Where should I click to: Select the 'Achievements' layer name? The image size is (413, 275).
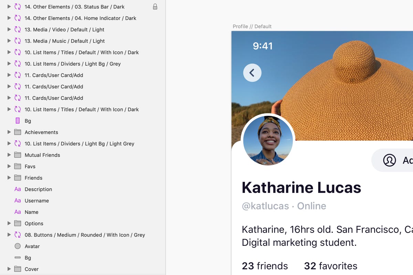point(41,132)
